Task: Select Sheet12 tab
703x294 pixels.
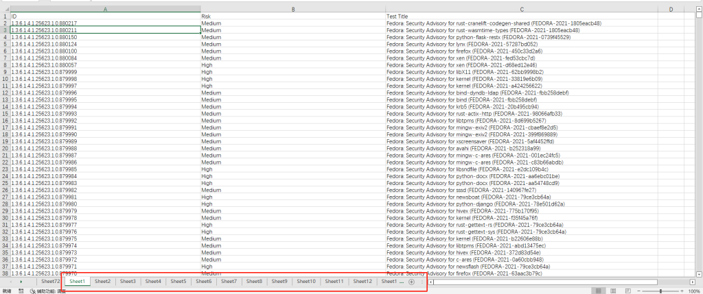Action: coord(362,282)
